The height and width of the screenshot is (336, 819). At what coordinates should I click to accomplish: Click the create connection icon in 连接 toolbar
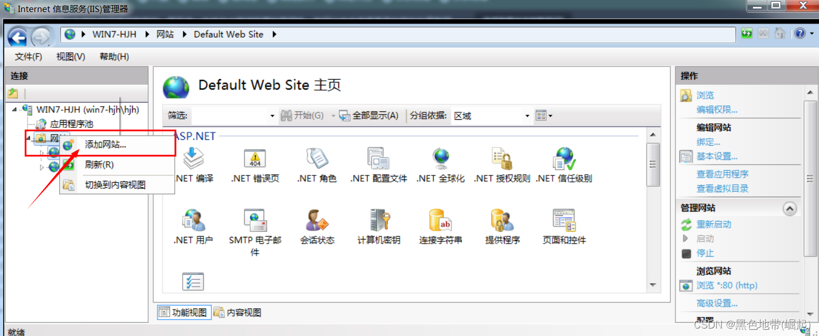point(13,93)
